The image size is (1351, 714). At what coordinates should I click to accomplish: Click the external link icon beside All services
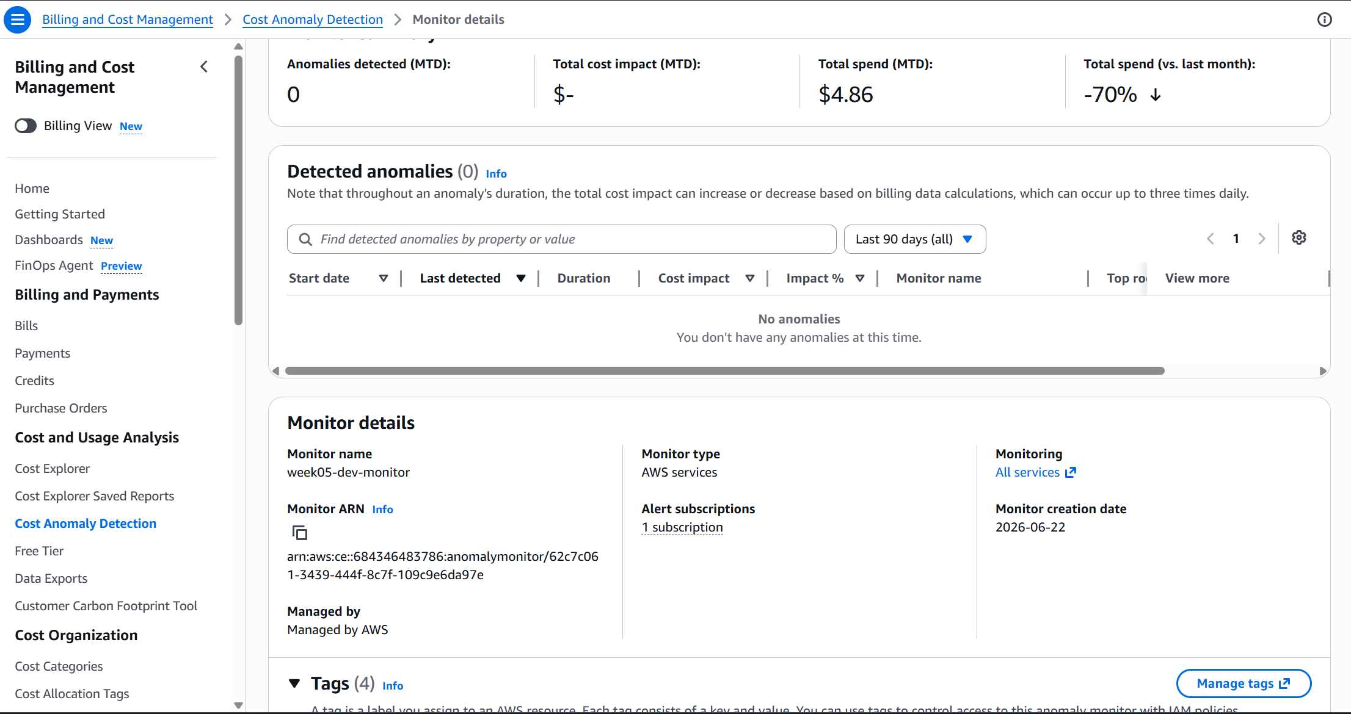tap(1070, 472)
